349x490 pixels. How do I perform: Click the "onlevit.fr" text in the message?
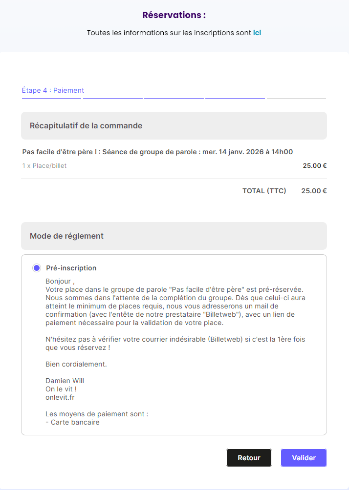[60, 397]
